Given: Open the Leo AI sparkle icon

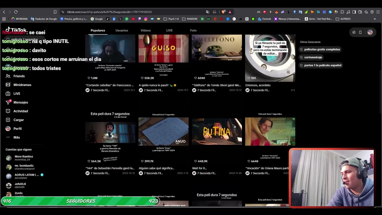Looking at the screenshot, I should point(366,12).
